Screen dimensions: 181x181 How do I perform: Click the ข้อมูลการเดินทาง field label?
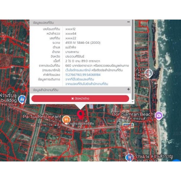pyautogui.click(x=49, y=79)
